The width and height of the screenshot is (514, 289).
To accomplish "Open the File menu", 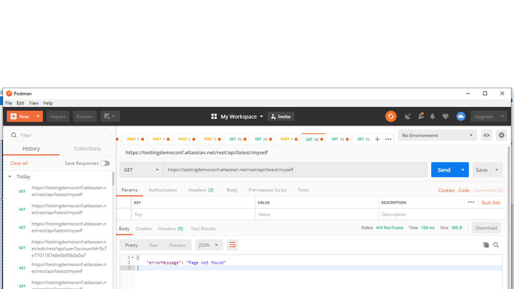I will [9, 103].
